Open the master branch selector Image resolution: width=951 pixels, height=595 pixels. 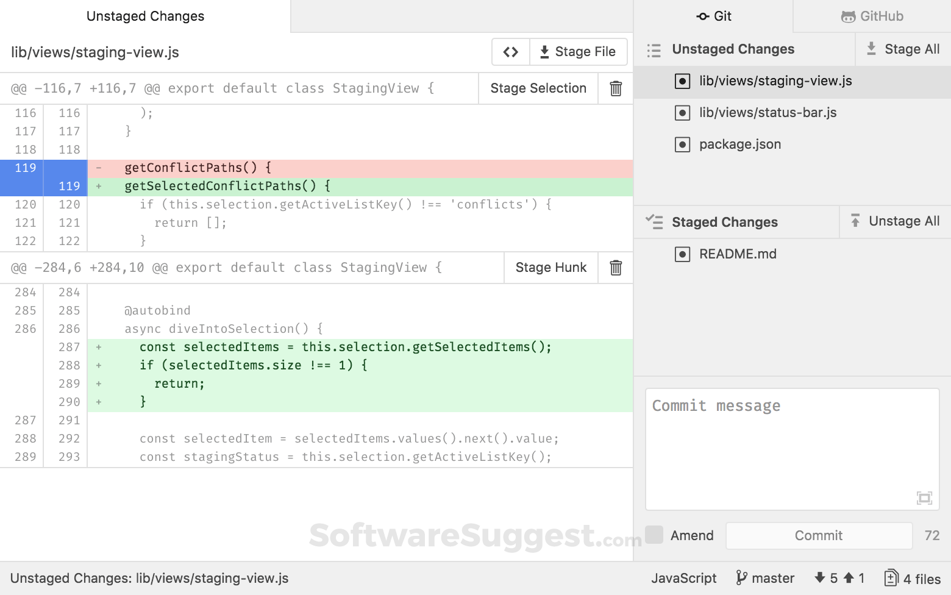click(x=765, y=578)
